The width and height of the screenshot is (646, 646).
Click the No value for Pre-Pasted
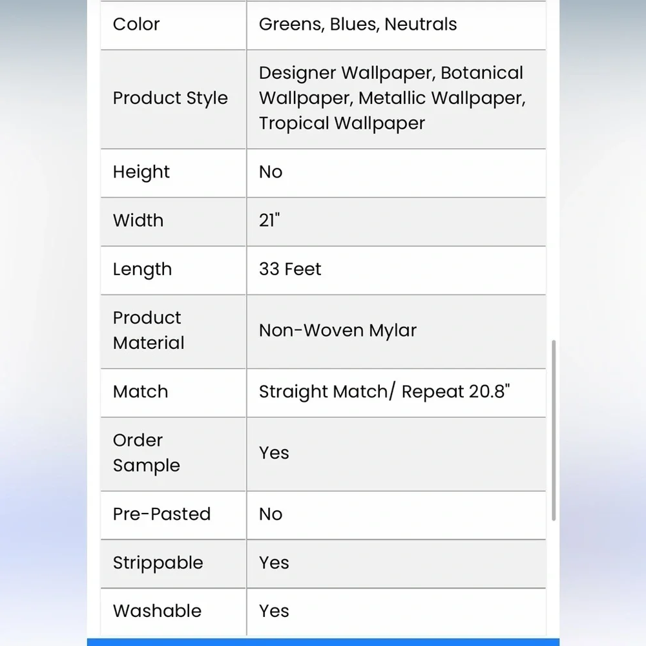(271, 514)
